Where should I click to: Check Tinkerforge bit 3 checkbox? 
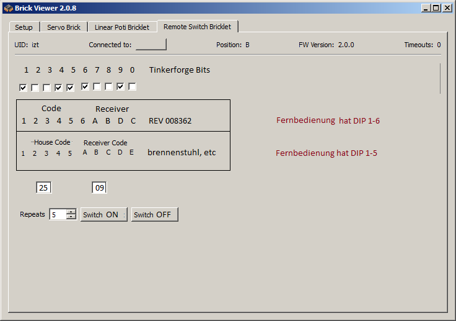(46, 88)
